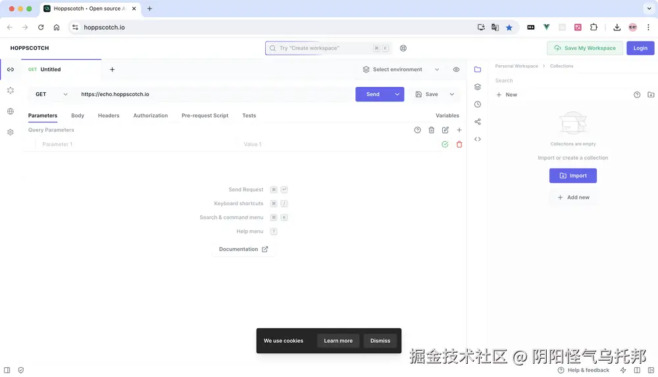Click Personal Workspace breadcrumb
The image size is (658, 377).
[516, 66]
